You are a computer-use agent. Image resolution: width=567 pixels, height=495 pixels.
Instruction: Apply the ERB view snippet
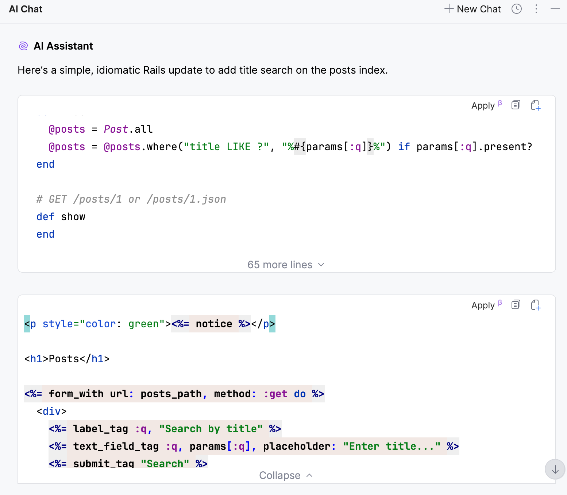[482, 305]
